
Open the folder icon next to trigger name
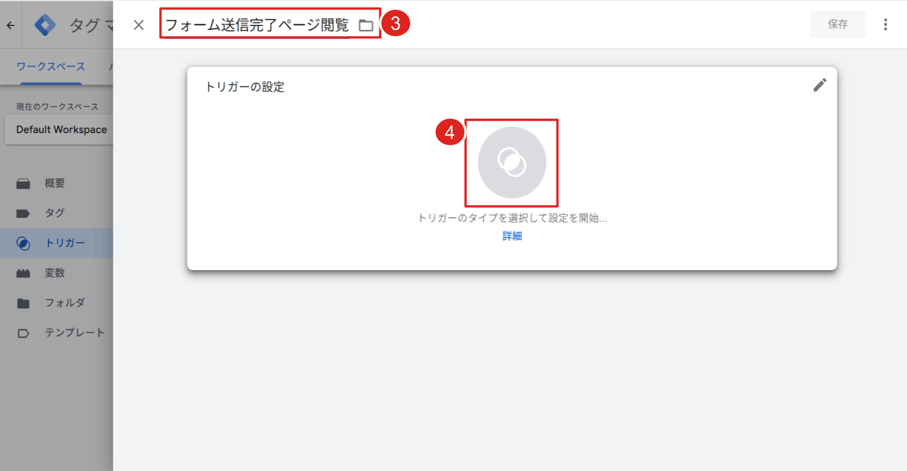(366, 25)
